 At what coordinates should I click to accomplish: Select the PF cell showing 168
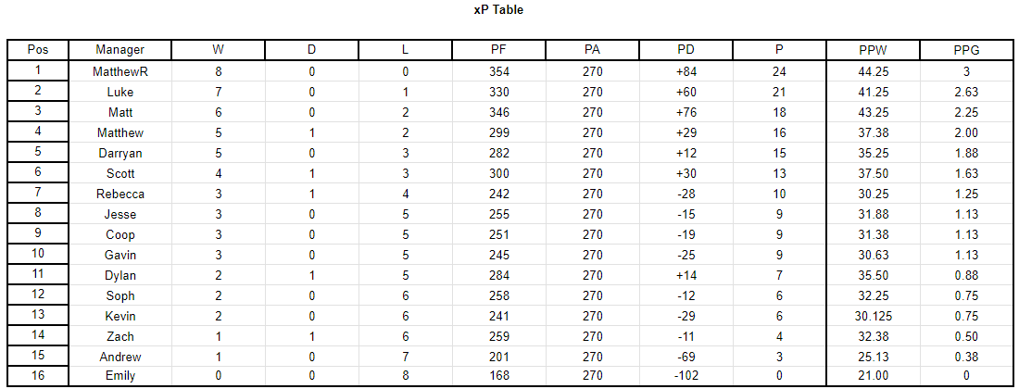coord(498,376)
